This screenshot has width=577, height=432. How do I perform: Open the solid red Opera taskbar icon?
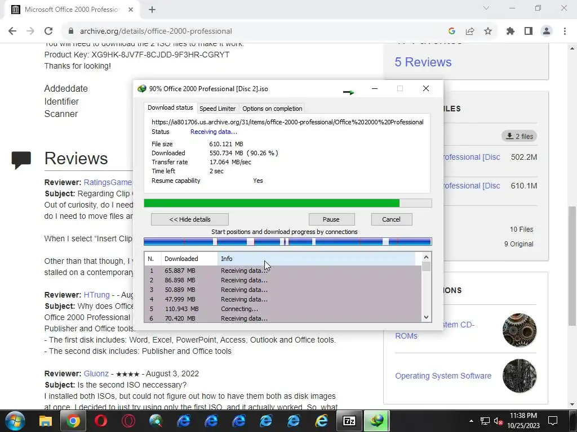pyautogui.click(x=101, y=421)
